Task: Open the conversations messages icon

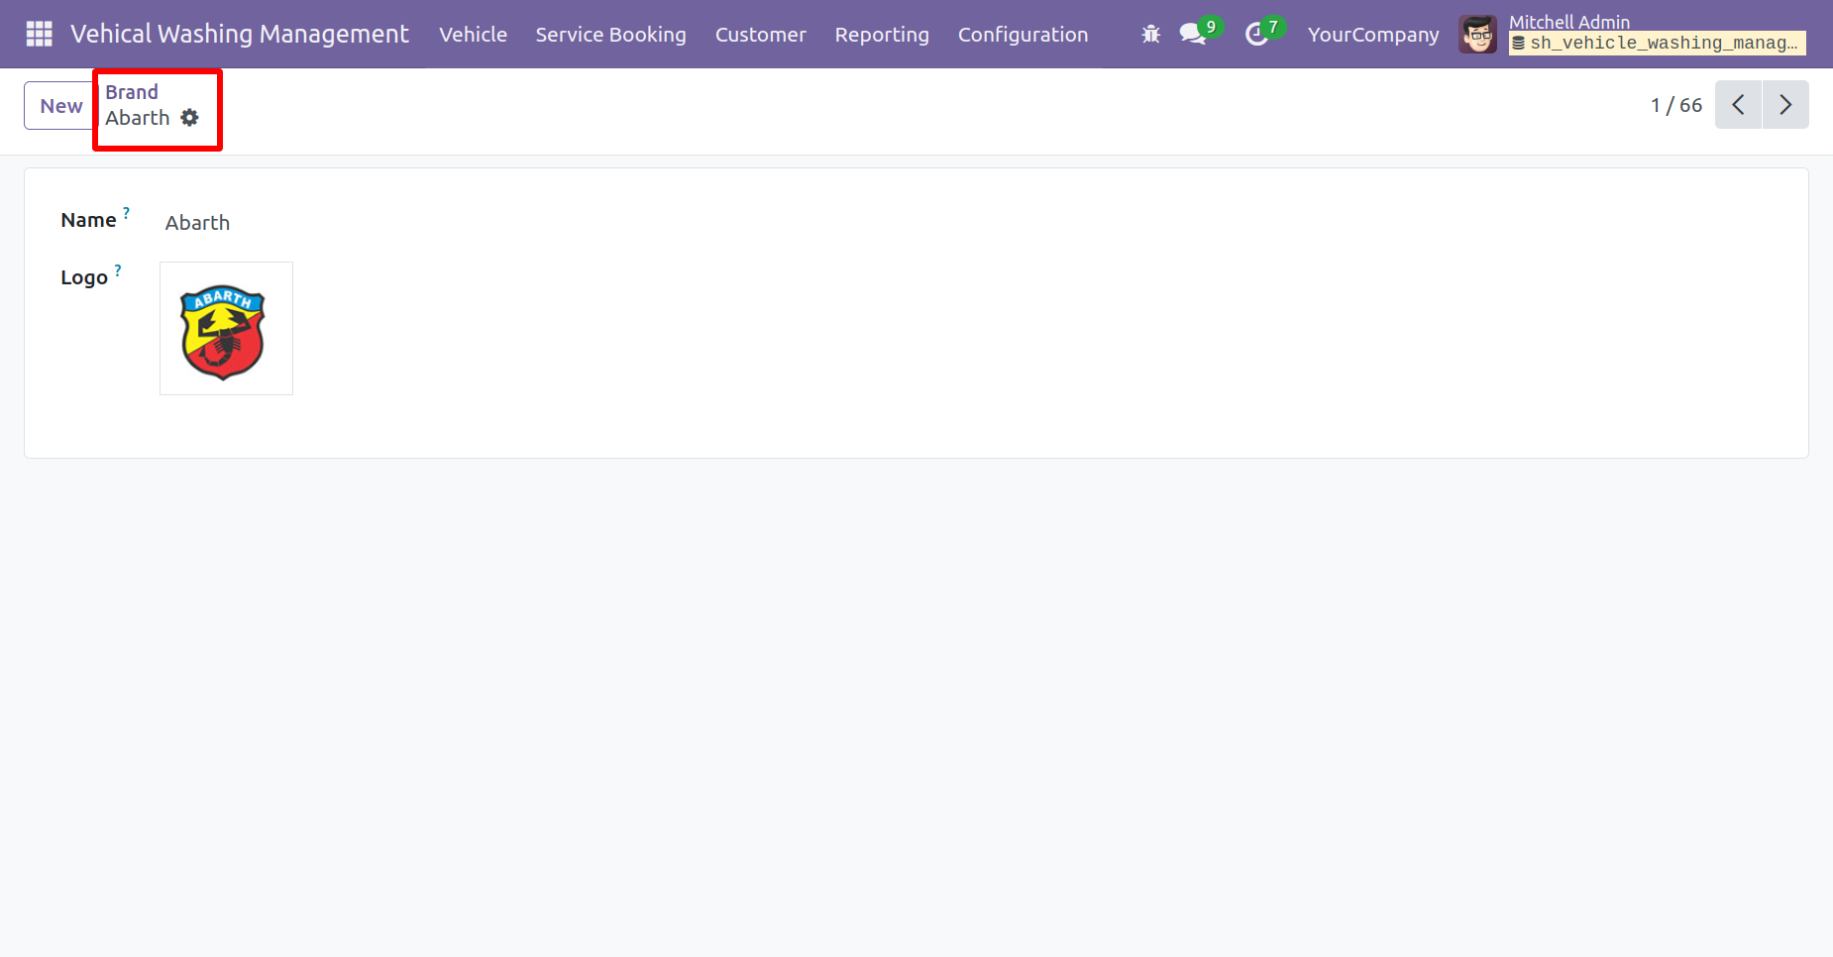Action: [1193, 35]
